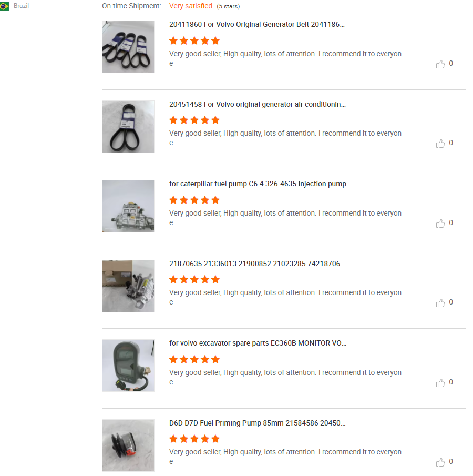The image size is (473, 476).
Task: Open the fuel priming pump thumbnail
Action: tap(128, 445)
